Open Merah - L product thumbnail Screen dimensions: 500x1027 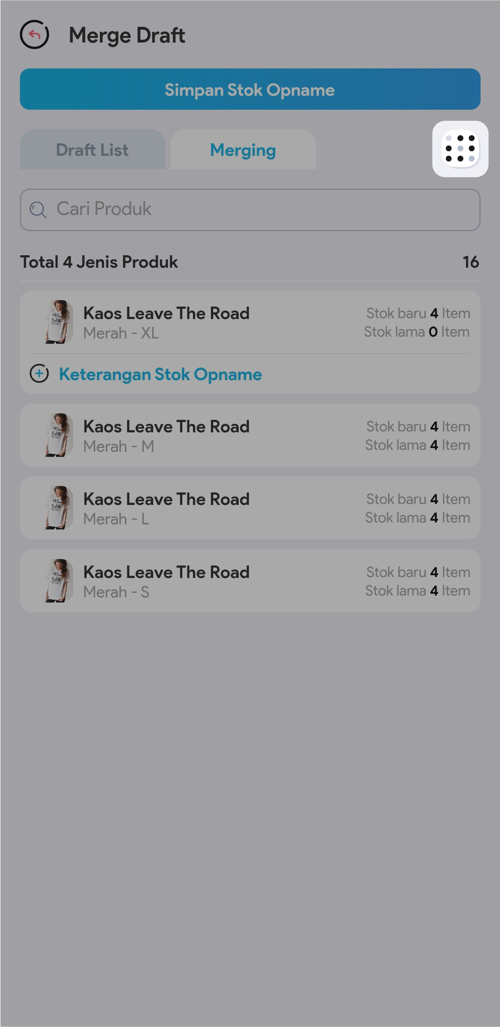[x=59, y=508]
